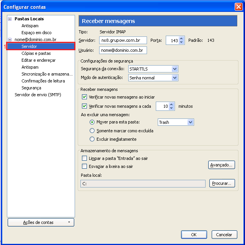Select Servidor de envio (SMTP)
The width and height of the screenshot is (245, 245).
(38, 95)
